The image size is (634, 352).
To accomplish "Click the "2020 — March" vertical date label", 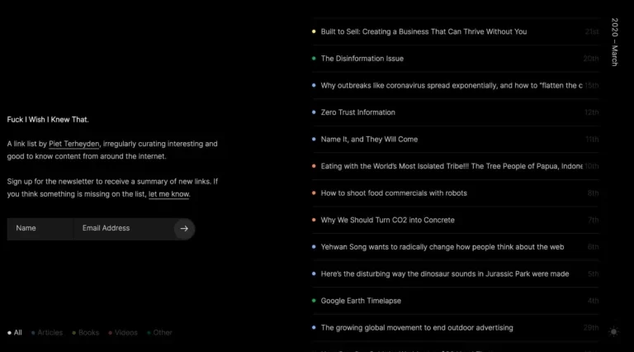I will point(614,42).
